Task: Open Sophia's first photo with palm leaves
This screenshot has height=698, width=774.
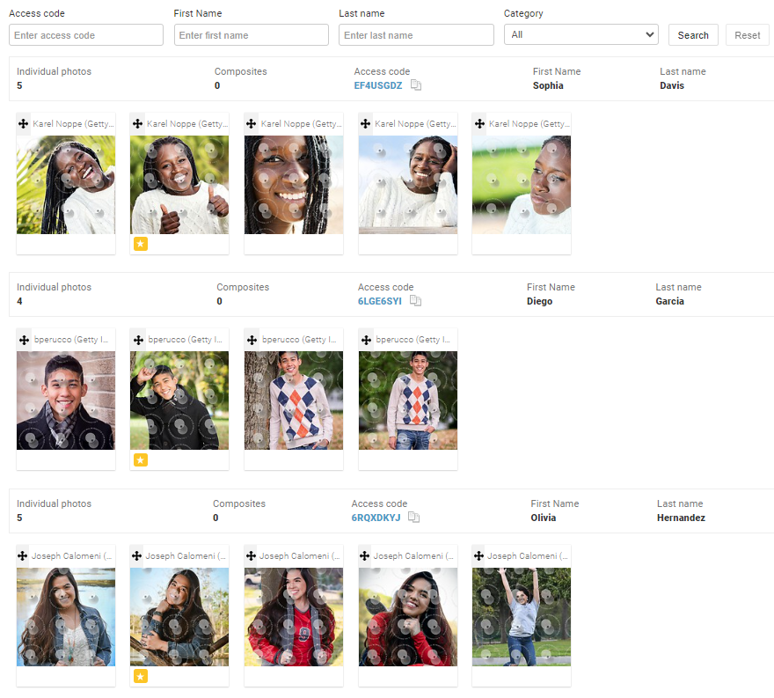Action: pos(66,185)
